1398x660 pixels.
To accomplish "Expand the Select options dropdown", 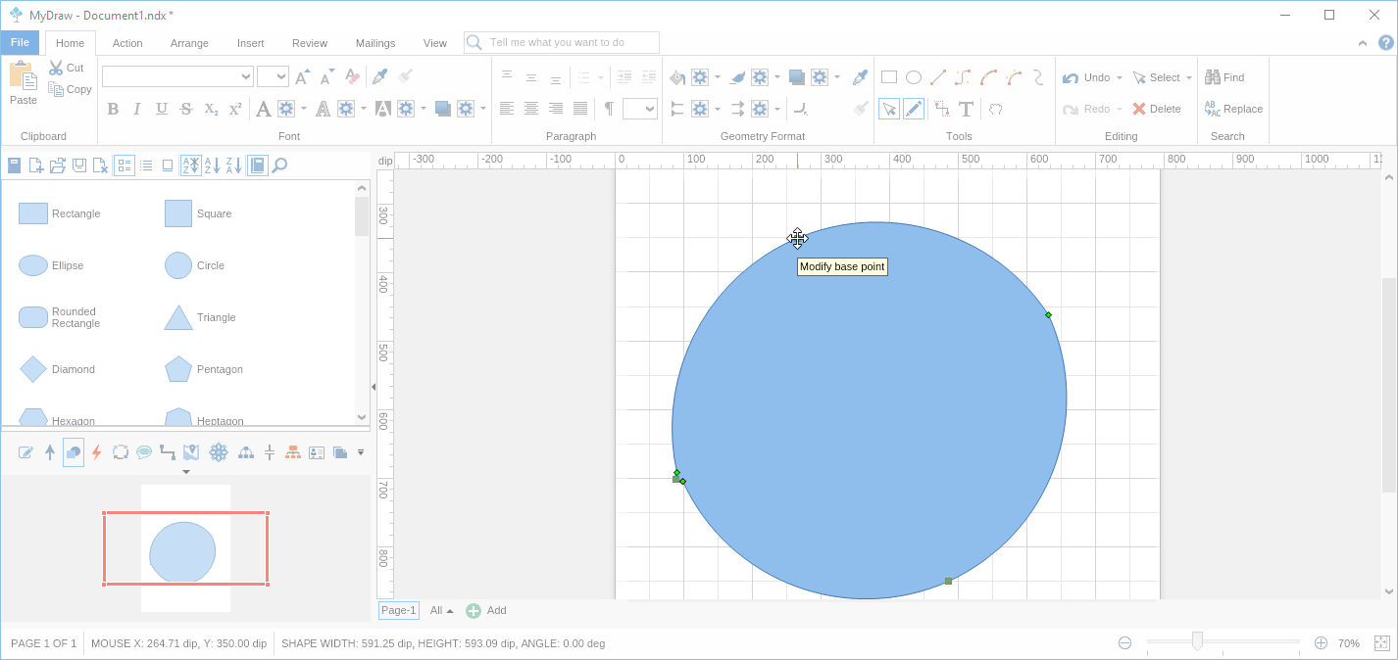I will (x=1189, y=77).
